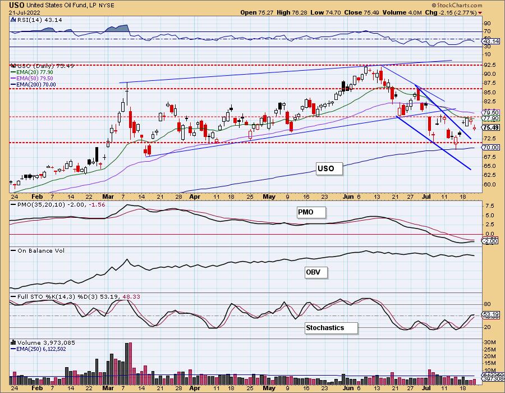Click the 75.49 last price tag on axis
Viewport: 505px width, 393px height.
pyautogui.click(x=491, y=127)
